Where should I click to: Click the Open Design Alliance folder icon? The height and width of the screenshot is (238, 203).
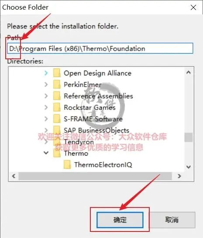[57, 73]
